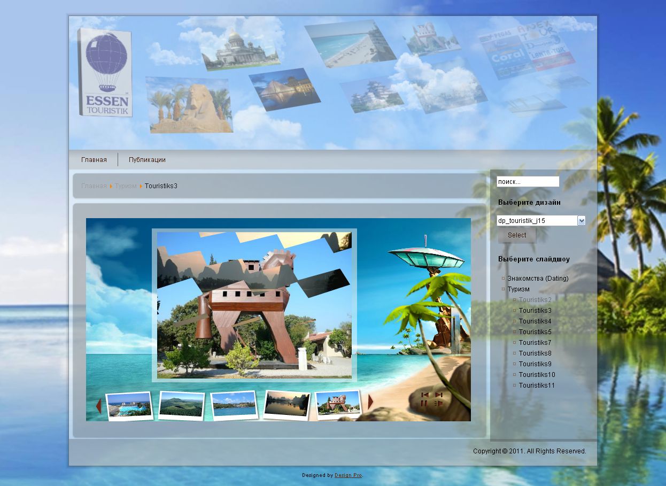Open the Touristiks3 sidebar link
Screen dimensions: 666x486
pyautogui.click(x=535, y=311)
